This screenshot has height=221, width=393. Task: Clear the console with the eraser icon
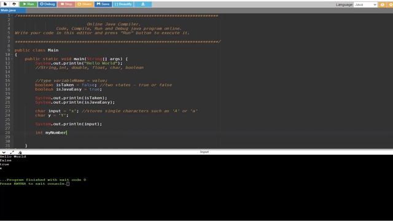[x=20, y=152]
